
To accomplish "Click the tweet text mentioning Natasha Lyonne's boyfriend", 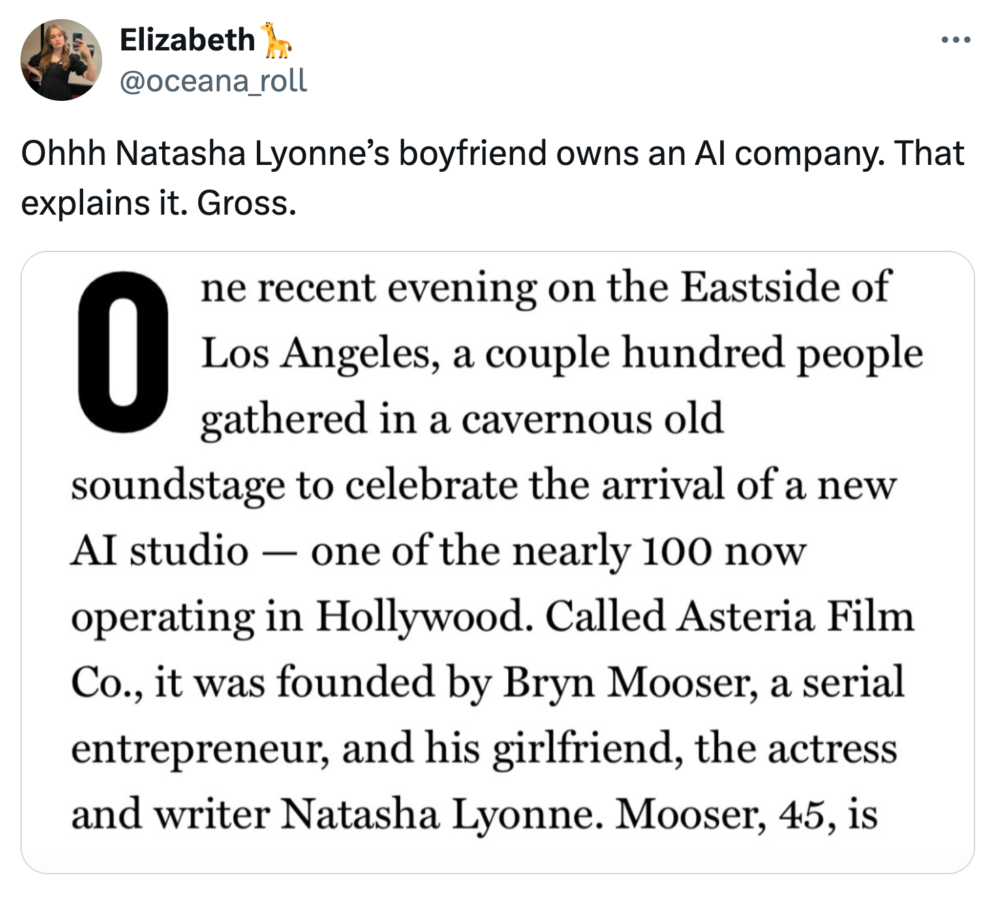I will pyautogui.click(x=492, y=178).
